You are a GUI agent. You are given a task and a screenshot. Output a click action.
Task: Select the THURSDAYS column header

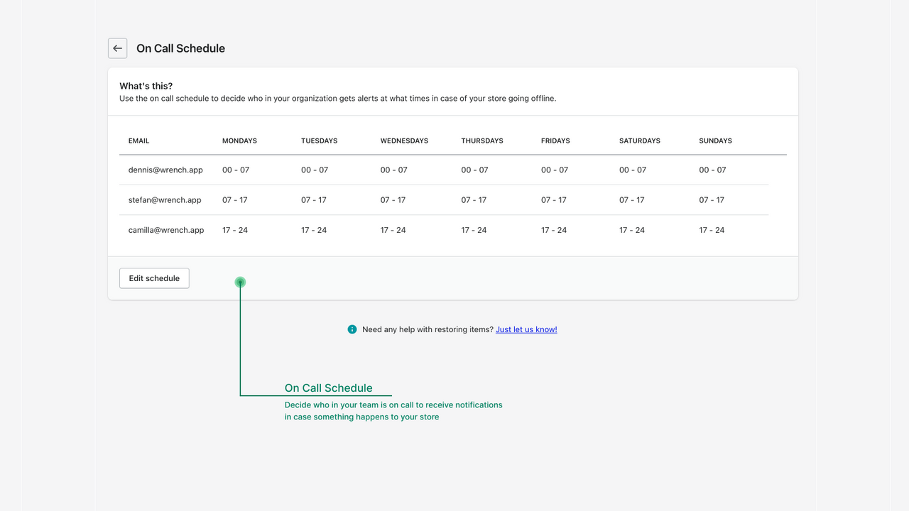482,141
